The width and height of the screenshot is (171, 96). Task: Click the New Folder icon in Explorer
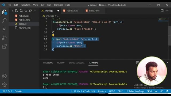click(x=21, y=11)
